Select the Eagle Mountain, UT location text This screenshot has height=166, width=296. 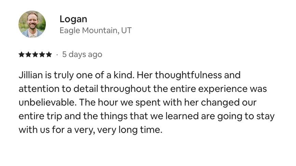(95, 30)
